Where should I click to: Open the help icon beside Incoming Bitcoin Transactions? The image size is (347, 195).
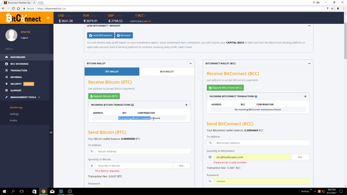pos(133,105)
